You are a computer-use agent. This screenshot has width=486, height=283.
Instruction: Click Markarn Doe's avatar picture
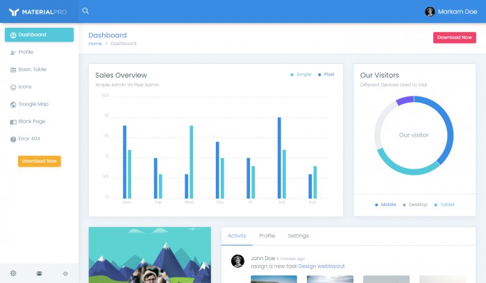[430, 11]
